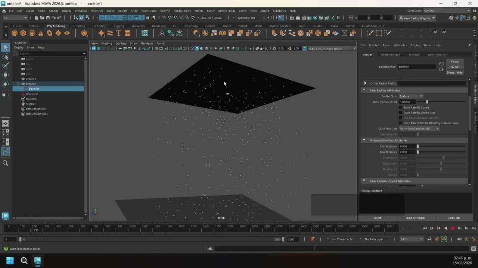Viewport: 478px width, 268px height.
Task: Switch to the FX shelf tab
Action: [174, 26]
